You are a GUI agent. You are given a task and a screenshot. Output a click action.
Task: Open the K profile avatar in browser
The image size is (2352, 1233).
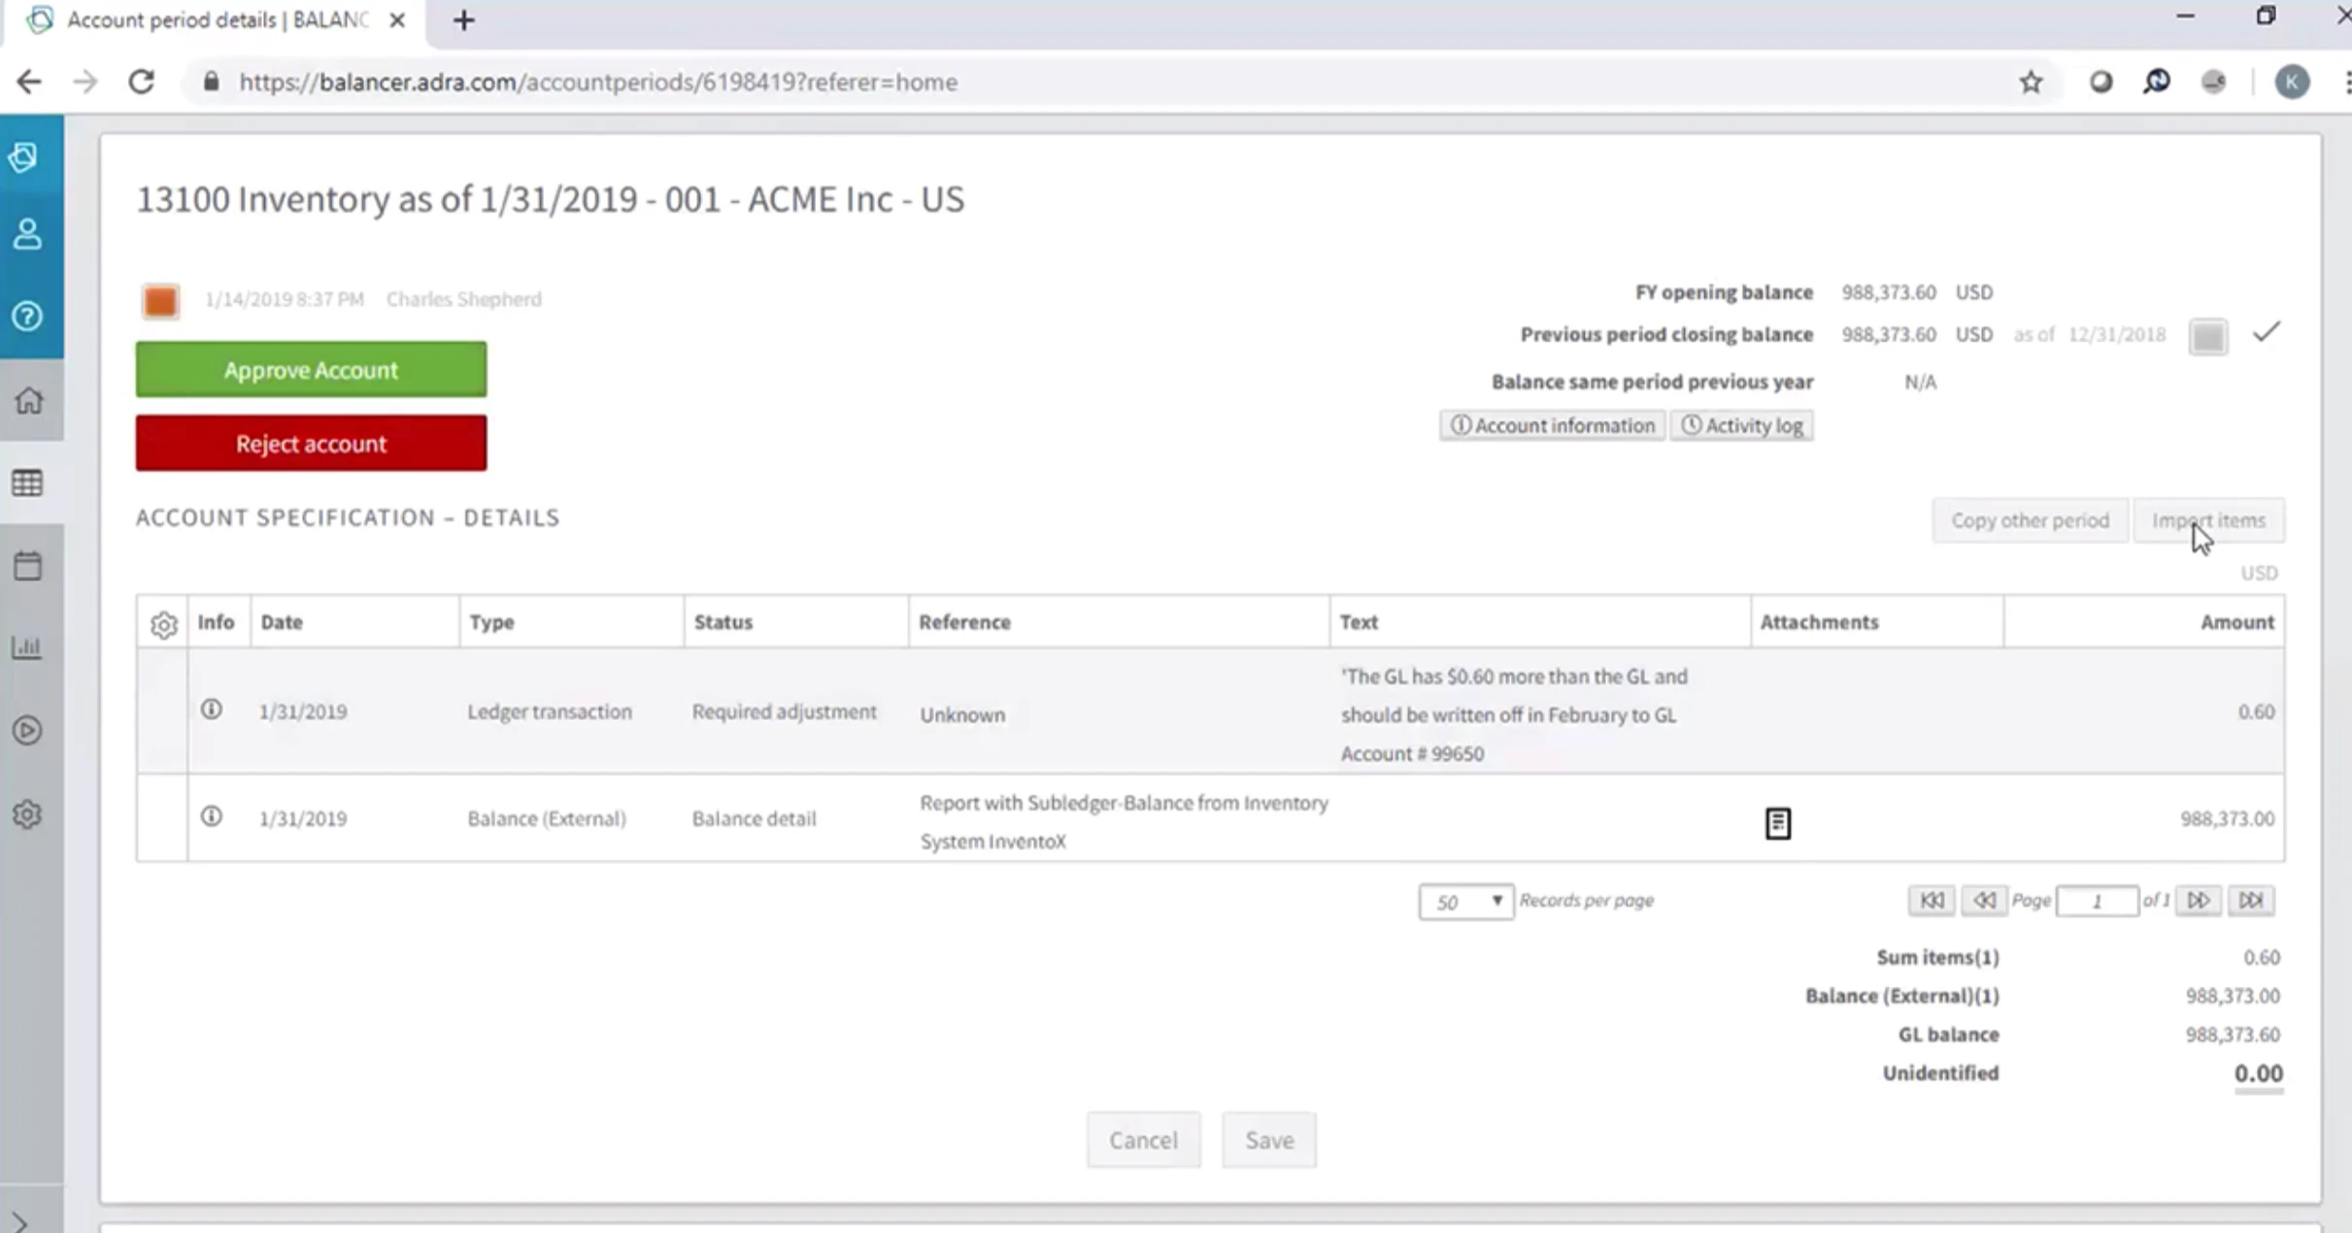(2292, 82)
